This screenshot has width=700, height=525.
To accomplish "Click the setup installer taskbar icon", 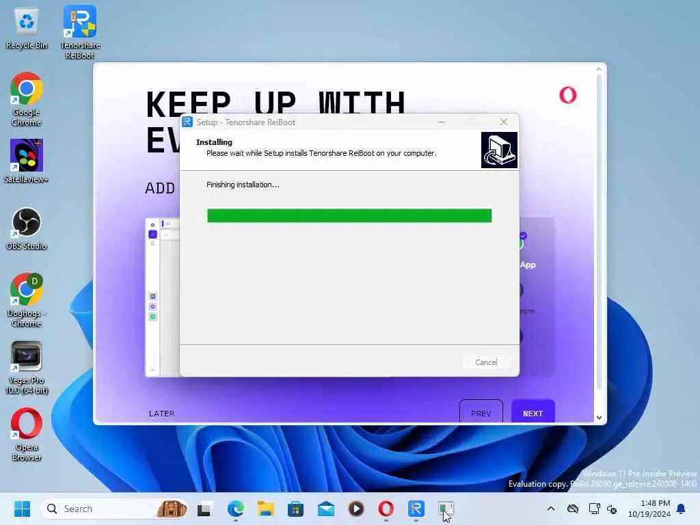I will pyautogui.click(x=446, y=509).
